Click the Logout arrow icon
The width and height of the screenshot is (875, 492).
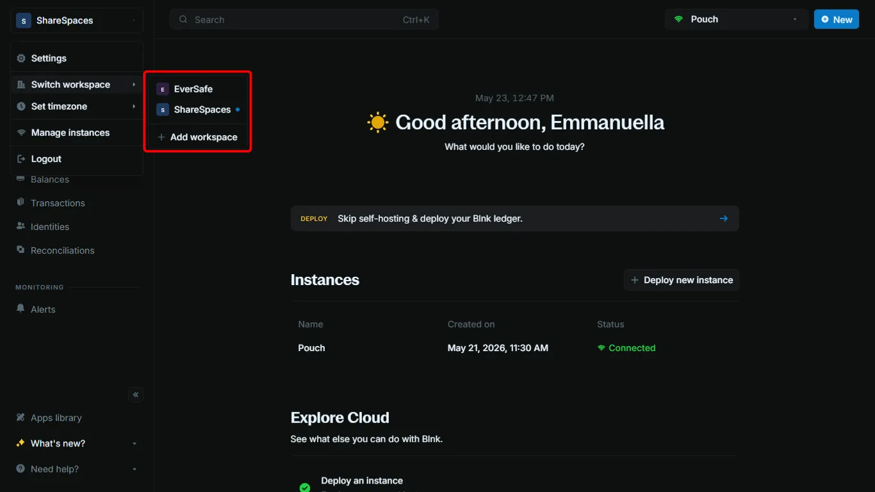tap(21, 159)
